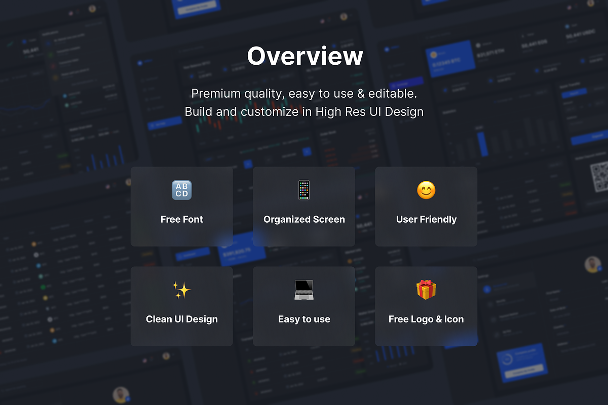Click the gift box emoji icon
This screenshot has width=608, height=405.
[426, 290]
